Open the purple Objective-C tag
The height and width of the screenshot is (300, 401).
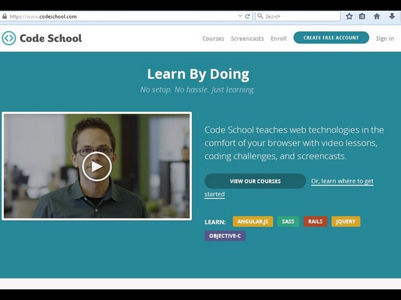coord(225,236)
